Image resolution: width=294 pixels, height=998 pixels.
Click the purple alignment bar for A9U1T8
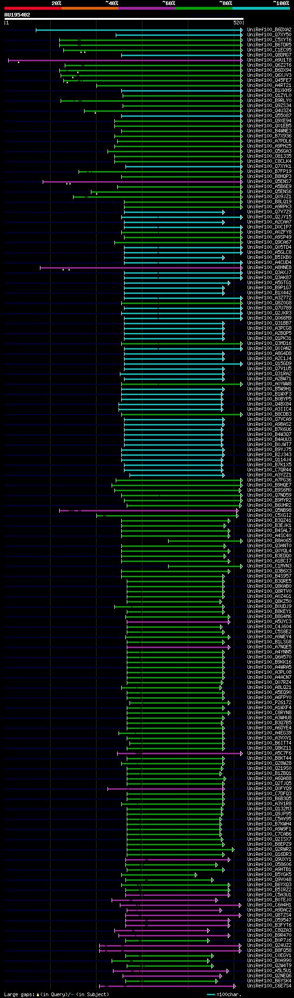[x=124, y=60]
